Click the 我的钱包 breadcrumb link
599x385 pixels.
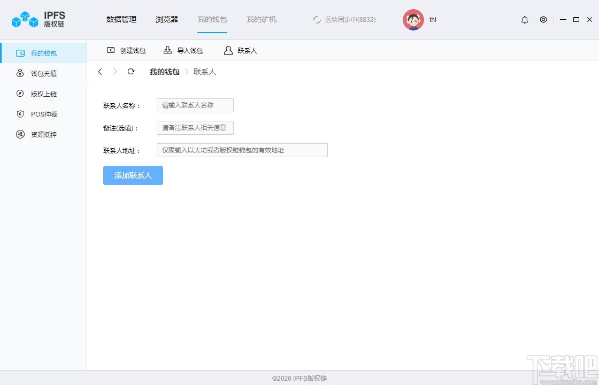pos(164,71)
